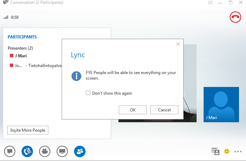The height and width of the screenshot is (161, 246).
Task: Click the conversation icon in title bar
Action: coord(6,2)
